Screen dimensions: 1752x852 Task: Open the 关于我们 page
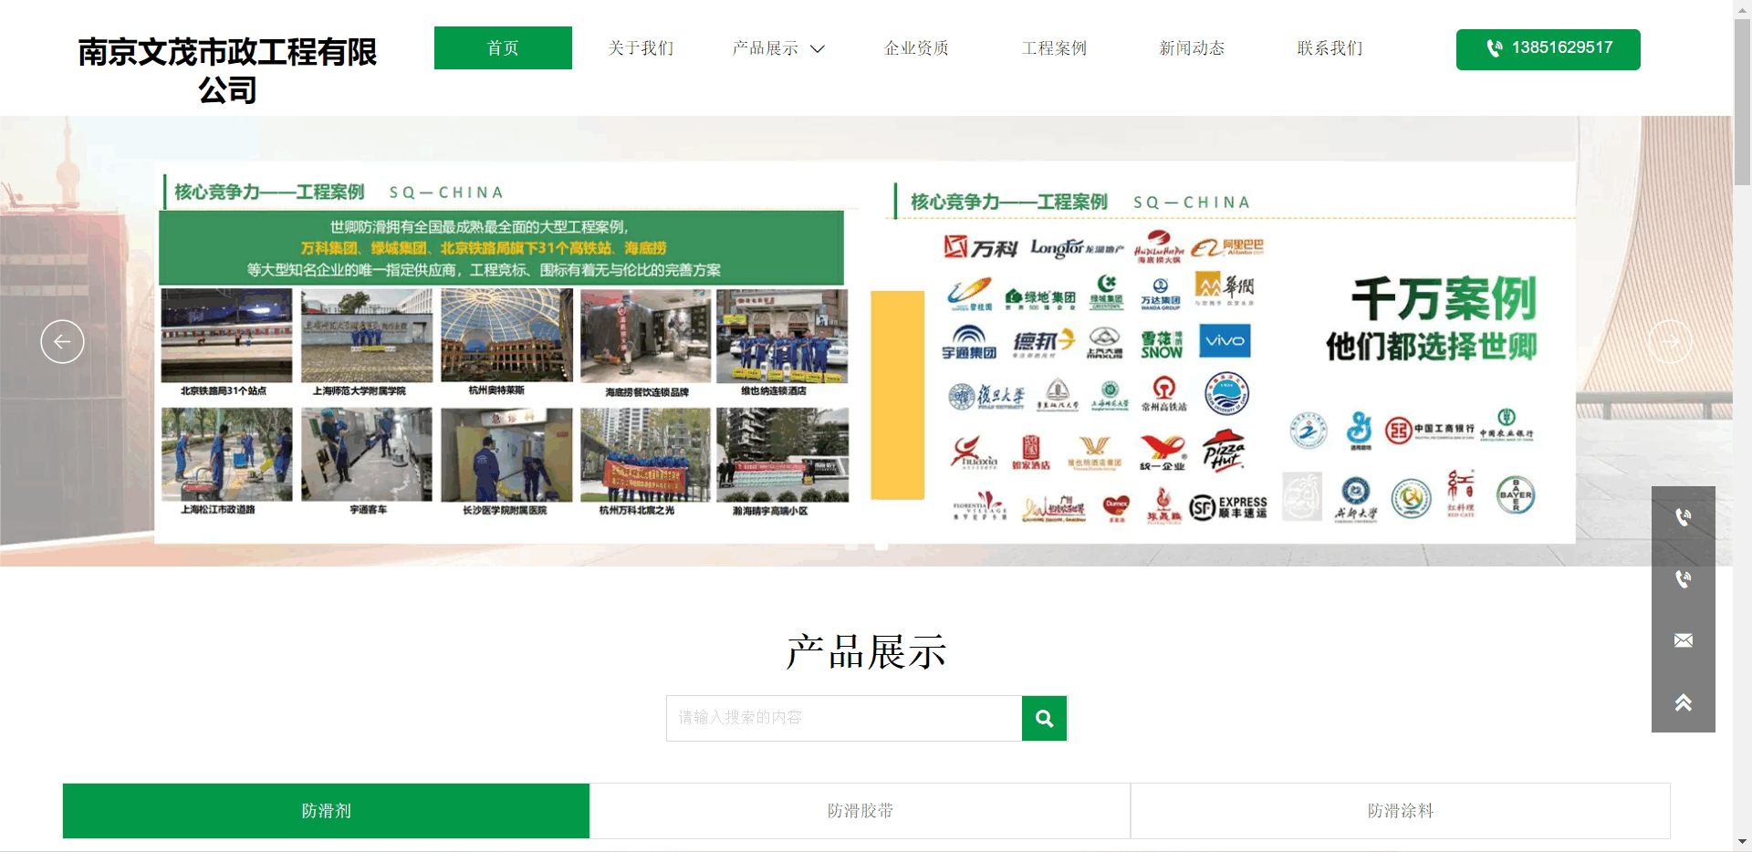(x=641, y=47)
